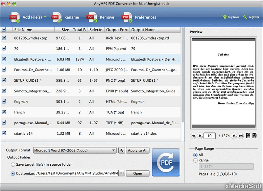
Task: Uncheck the portuguese-Manual file checkbox
Action: tap(4, 123)
